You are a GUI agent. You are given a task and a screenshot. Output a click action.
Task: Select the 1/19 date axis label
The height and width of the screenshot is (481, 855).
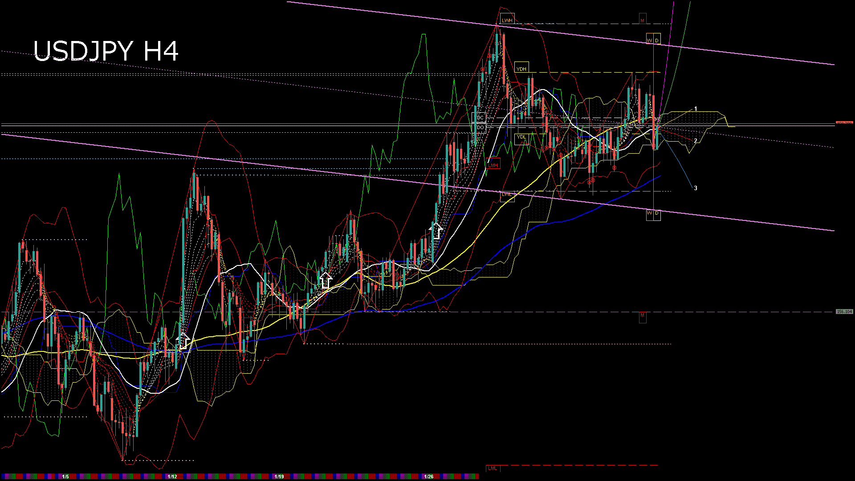coord(279,476)
